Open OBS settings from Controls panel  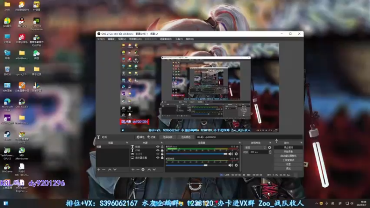click(x=288, y=164)
